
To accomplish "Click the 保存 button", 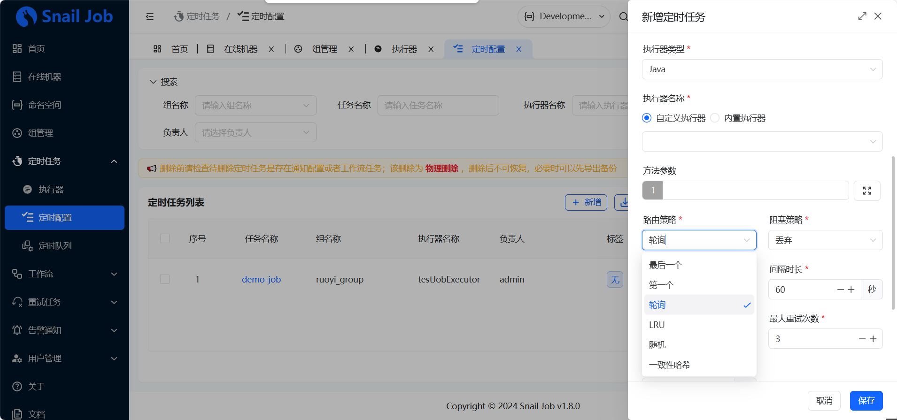I will [x=866, y=401].
